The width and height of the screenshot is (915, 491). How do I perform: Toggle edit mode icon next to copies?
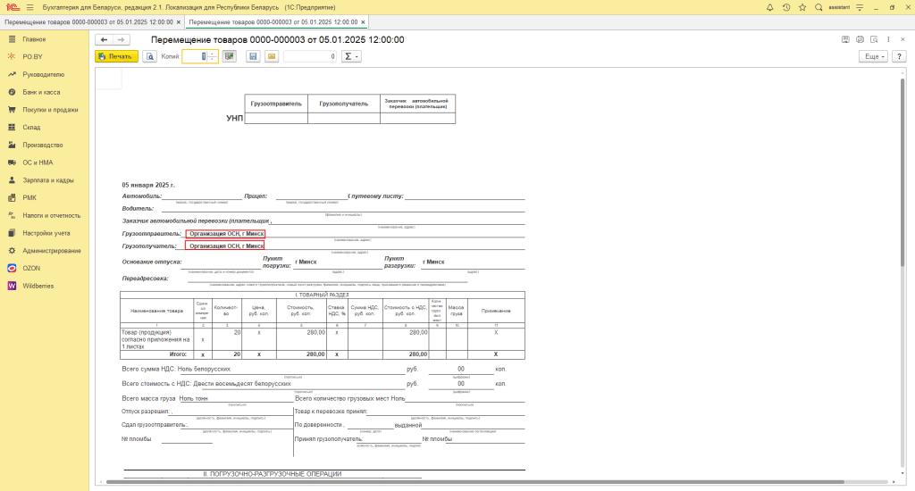pyautogui.click(x=230, y=56)
